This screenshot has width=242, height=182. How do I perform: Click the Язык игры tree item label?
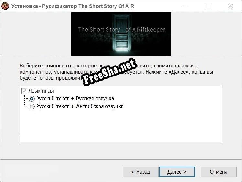pos(41,91)
